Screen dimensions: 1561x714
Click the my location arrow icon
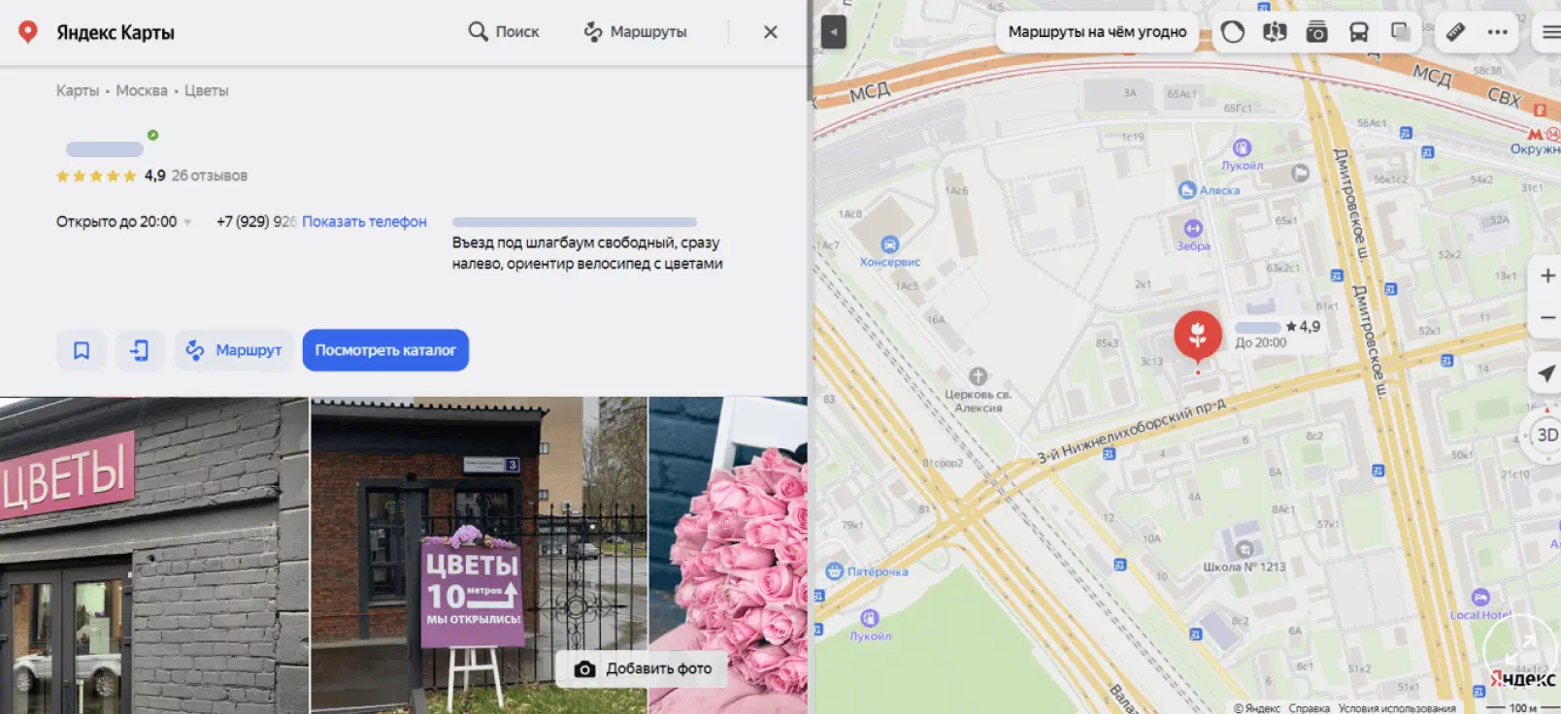1546,373
